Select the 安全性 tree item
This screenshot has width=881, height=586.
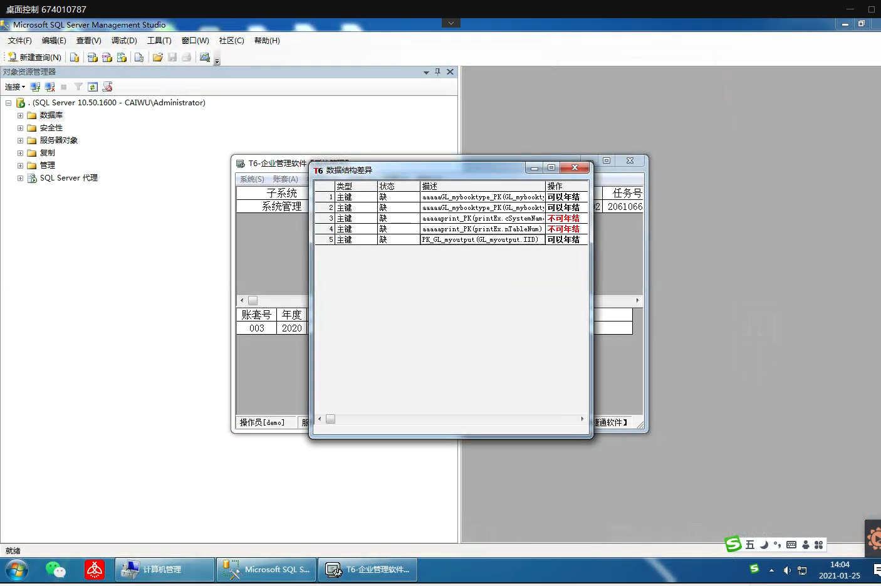coord(51,128)
